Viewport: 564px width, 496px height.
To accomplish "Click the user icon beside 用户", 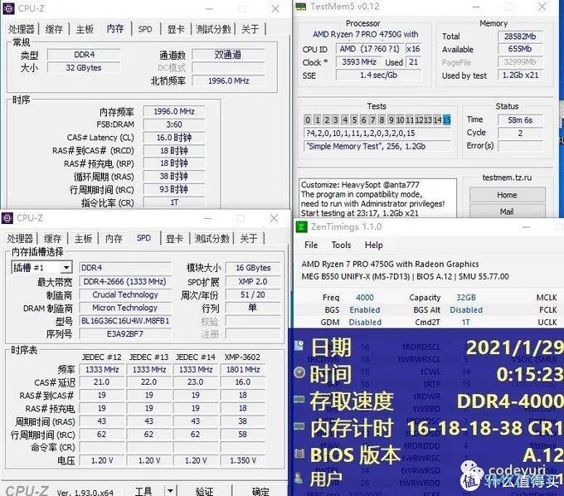I will point(299,478).
